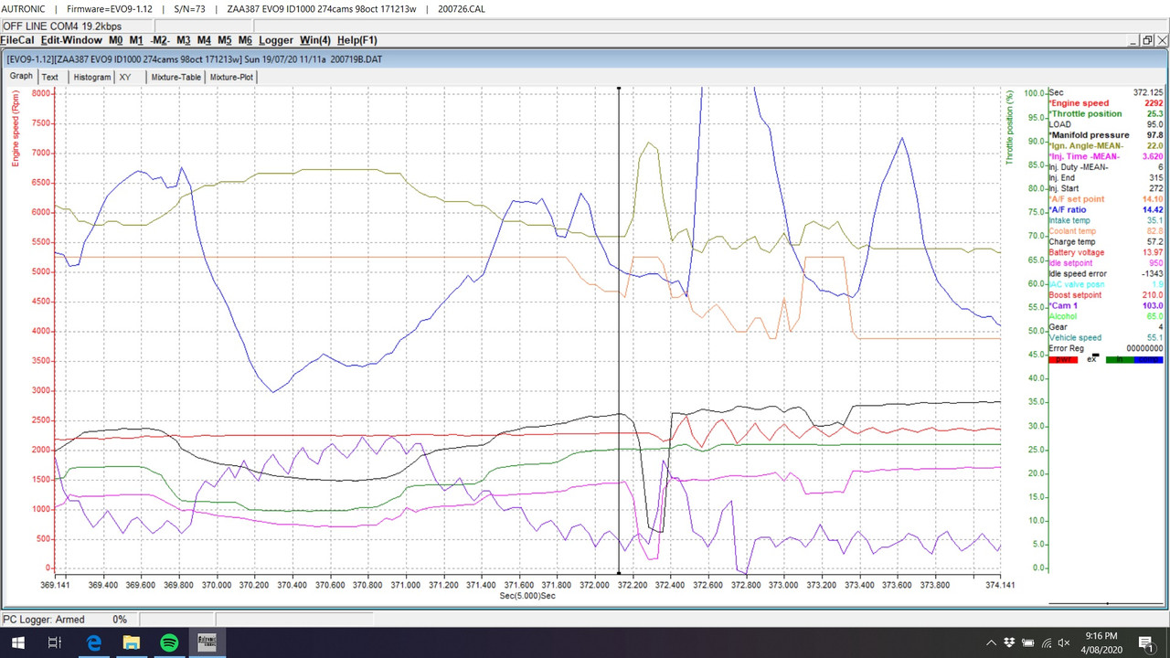Open the M3 menu
The width and height of the screenshot is (1170, 658).
click(183, 40)
